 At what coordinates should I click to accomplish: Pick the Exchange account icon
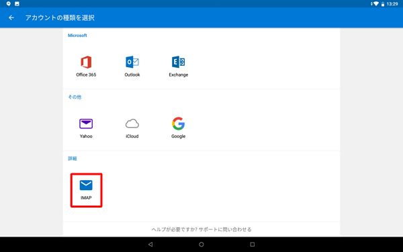point(179,62)
